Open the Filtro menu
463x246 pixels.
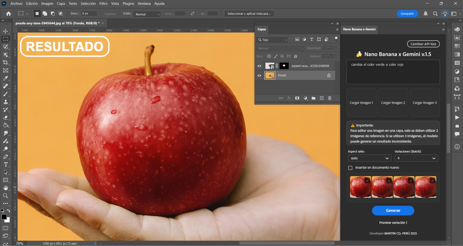[x=103, y=4]
